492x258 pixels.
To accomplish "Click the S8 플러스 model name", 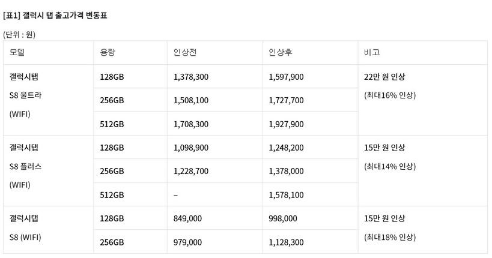I will [26, 166].
